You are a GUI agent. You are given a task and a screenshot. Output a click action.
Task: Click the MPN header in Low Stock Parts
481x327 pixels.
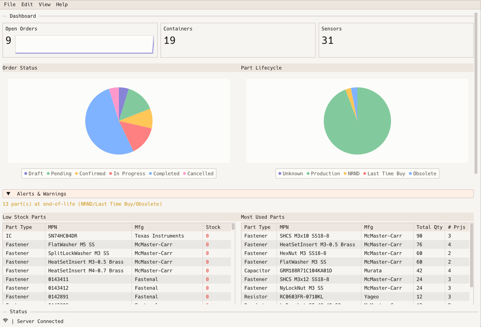88,227
